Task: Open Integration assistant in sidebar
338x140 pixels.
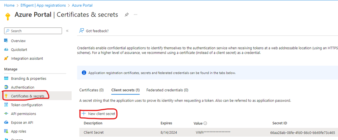Action: point(27,58)
